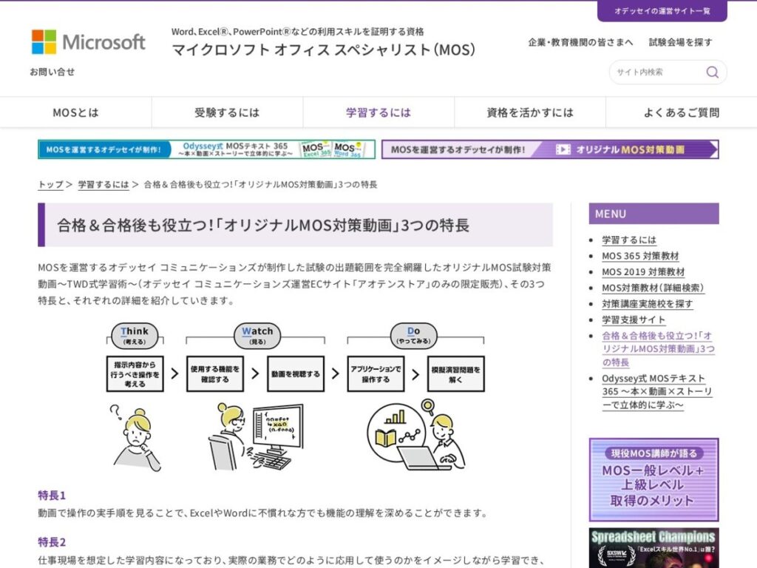Click マイクロソフト オフィス スペシャリスト(MOS) site title

[324, 50]
